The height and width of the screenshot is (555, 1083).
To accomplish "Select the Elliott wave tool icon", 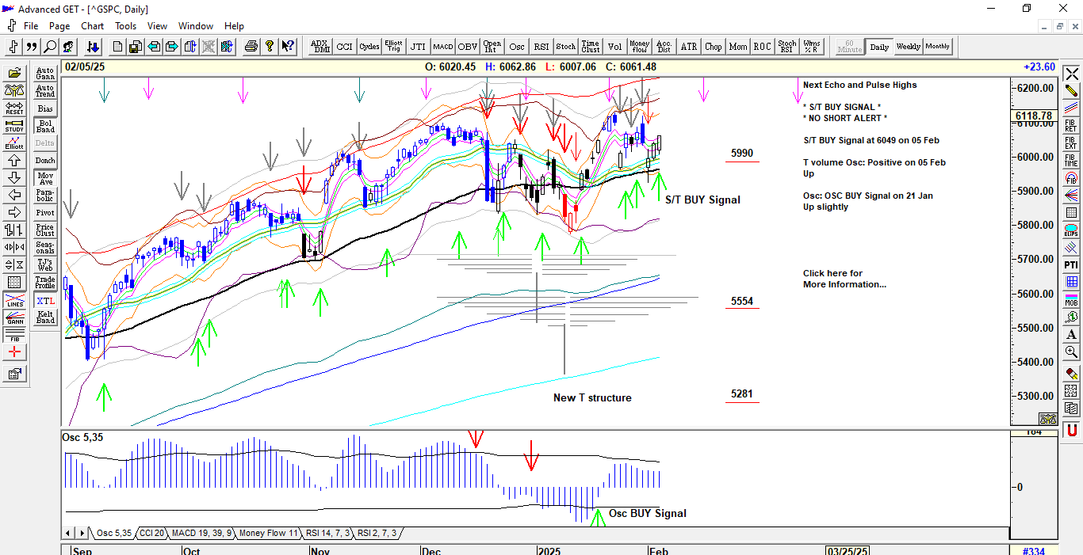I will point(14,143).
